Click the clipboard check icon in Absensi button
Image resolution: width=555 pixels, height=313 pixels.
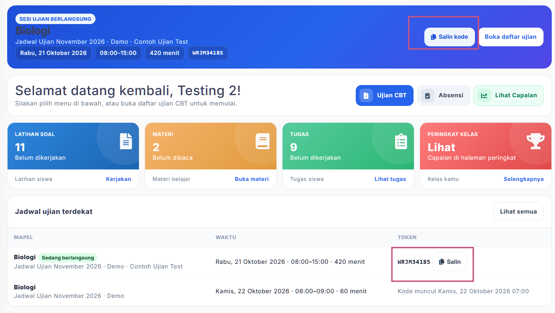tap(428, 95)
